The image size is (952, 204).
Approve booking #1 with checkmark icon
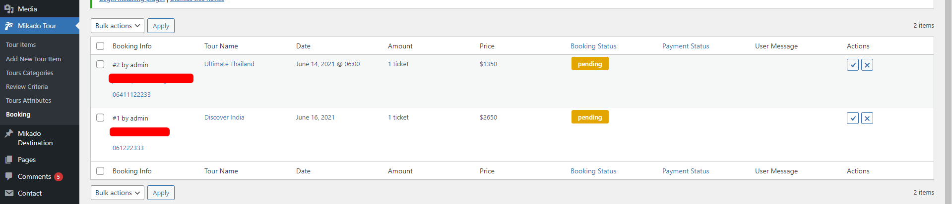853,118
